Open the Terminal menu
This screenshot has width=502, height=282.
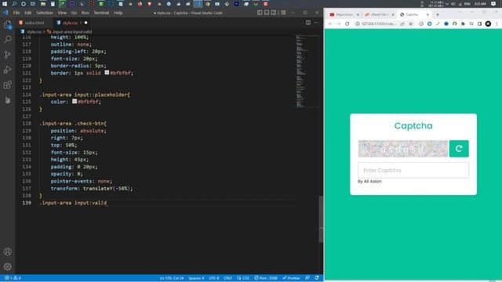[101, 13]
